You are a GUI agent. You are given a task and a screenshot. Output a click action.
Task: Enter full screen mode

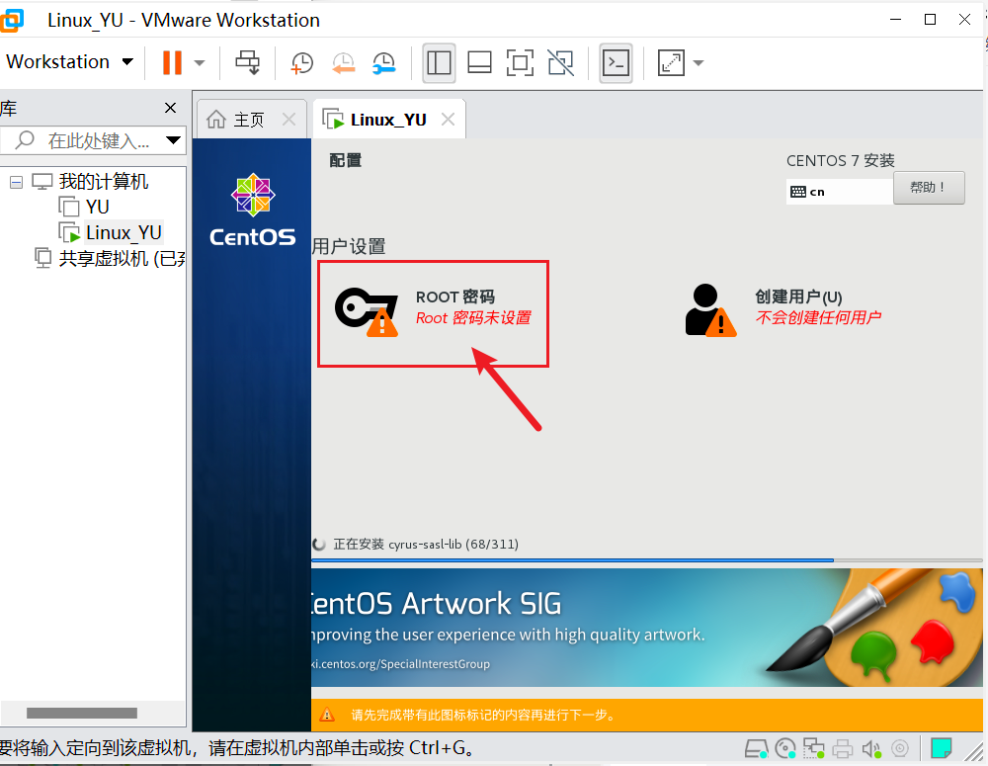click(520, 62)
